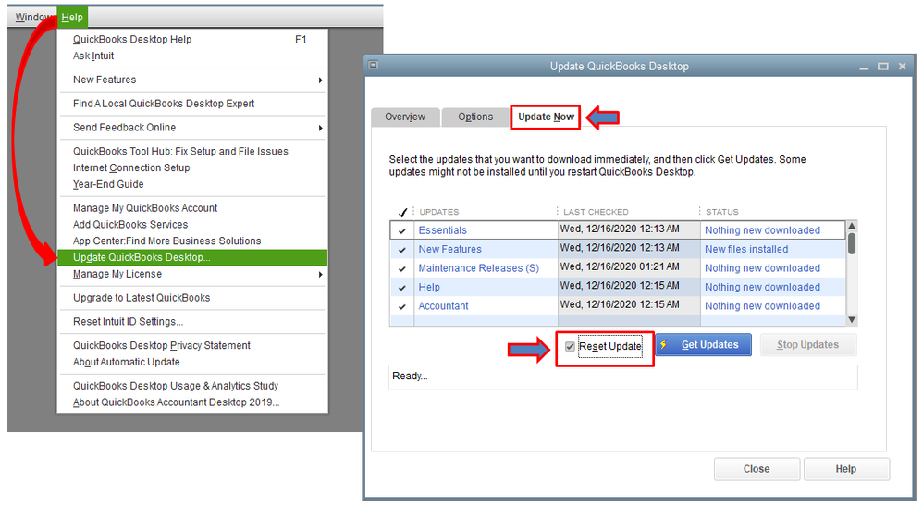Screen dimensions: 923x507
Task: Close dialog with title bar X
Action: coord(902,67)
